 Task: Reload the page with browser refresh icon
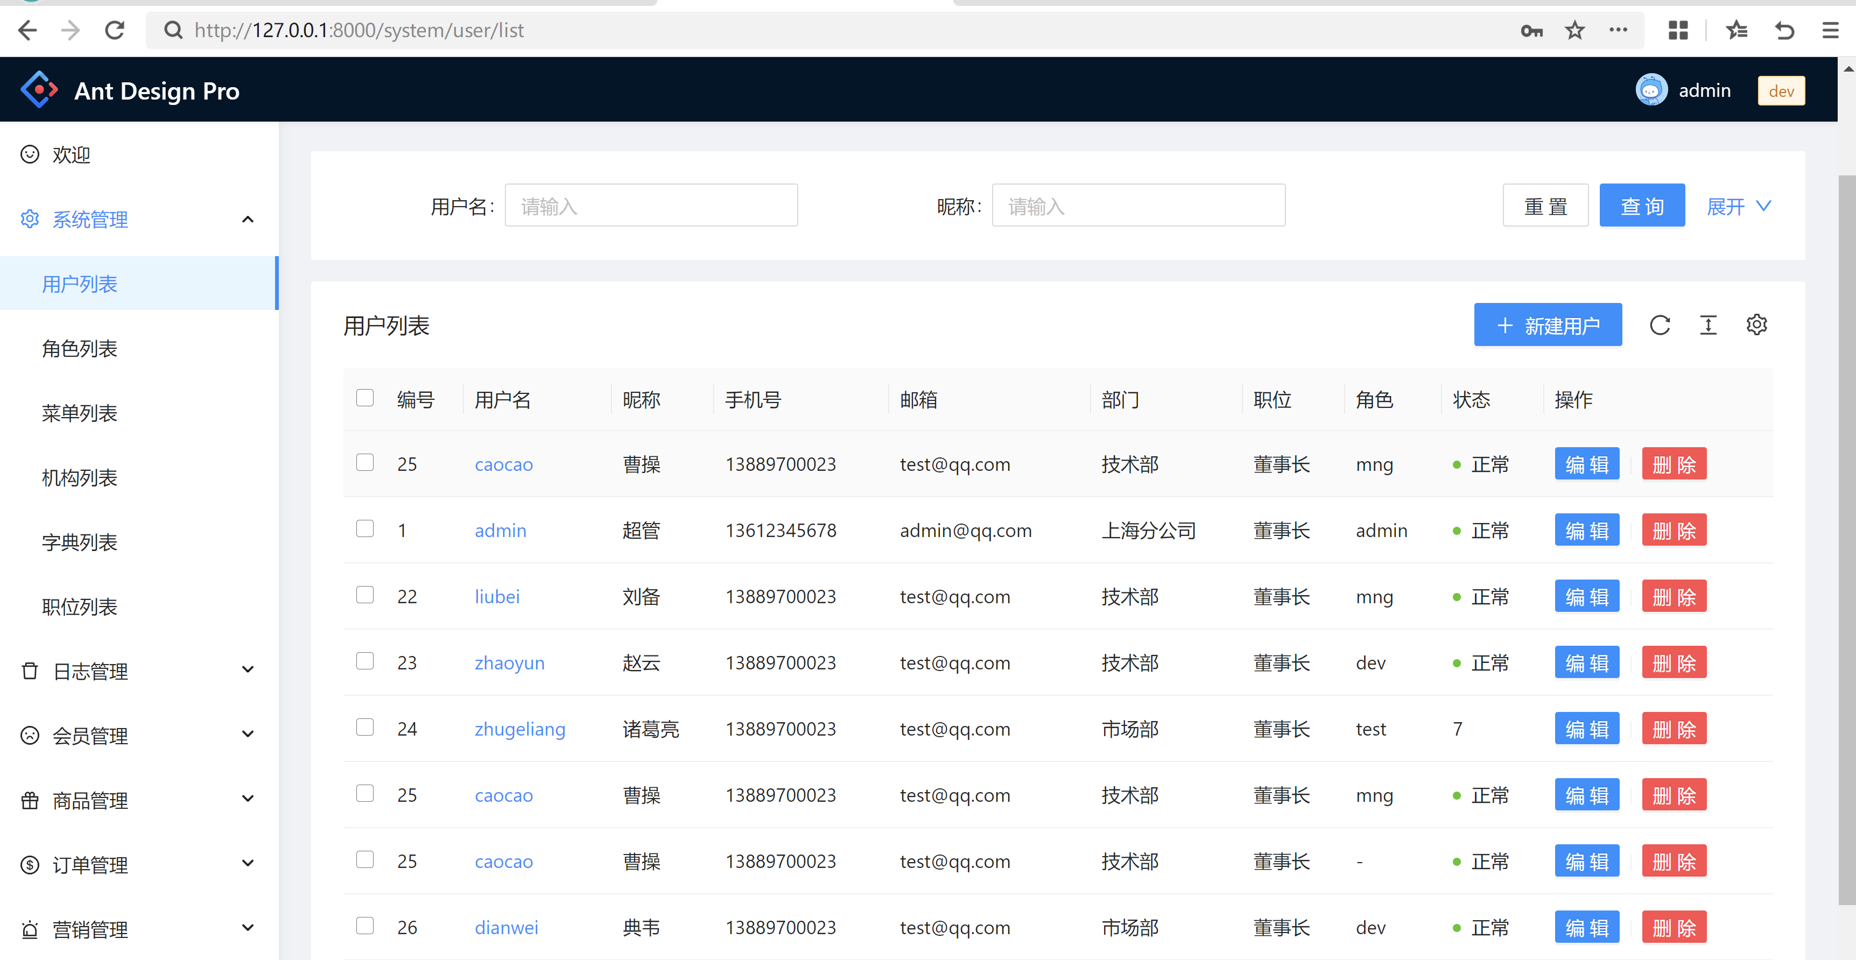pyautogui.click(x=115, y=30)
